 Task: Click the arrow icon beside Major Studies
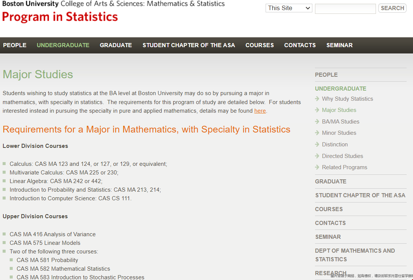[317, 110]
